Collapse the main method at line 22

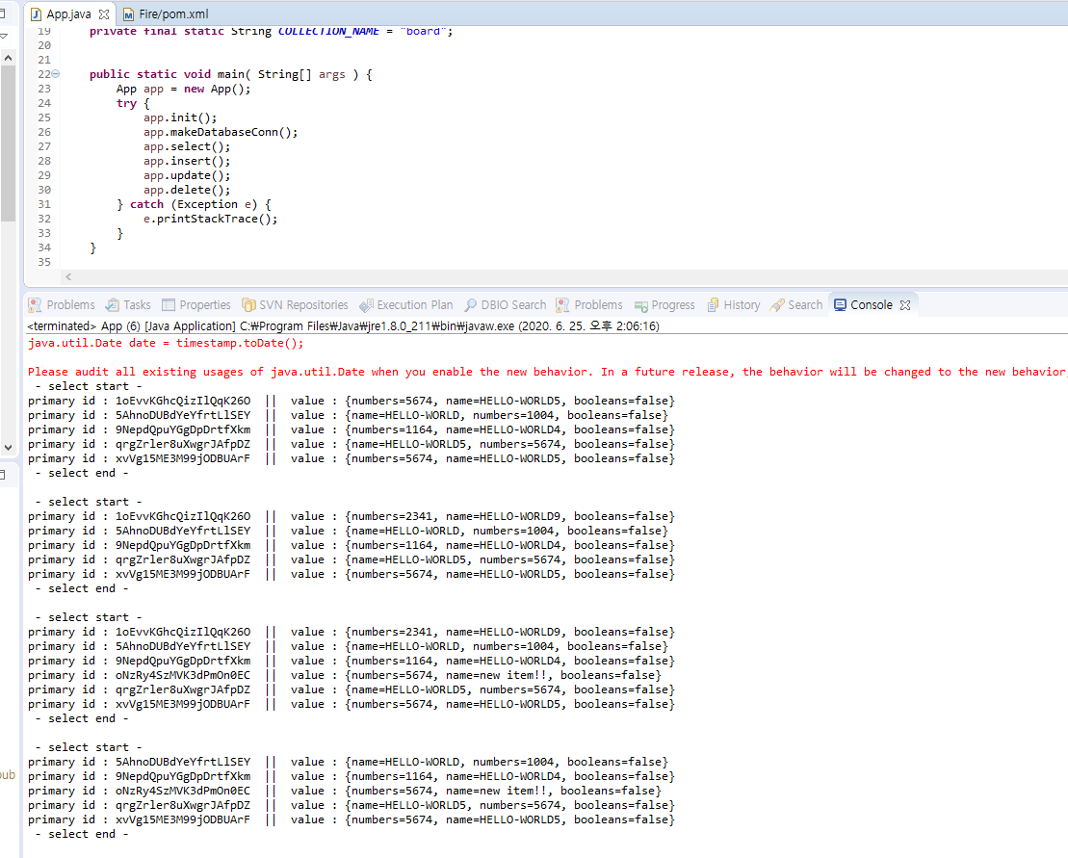click(x=56, y=74)
